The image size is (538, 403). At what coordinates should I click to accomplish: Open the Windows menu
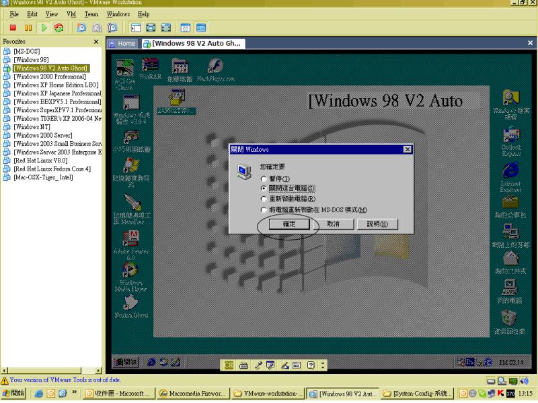(118, 14)
